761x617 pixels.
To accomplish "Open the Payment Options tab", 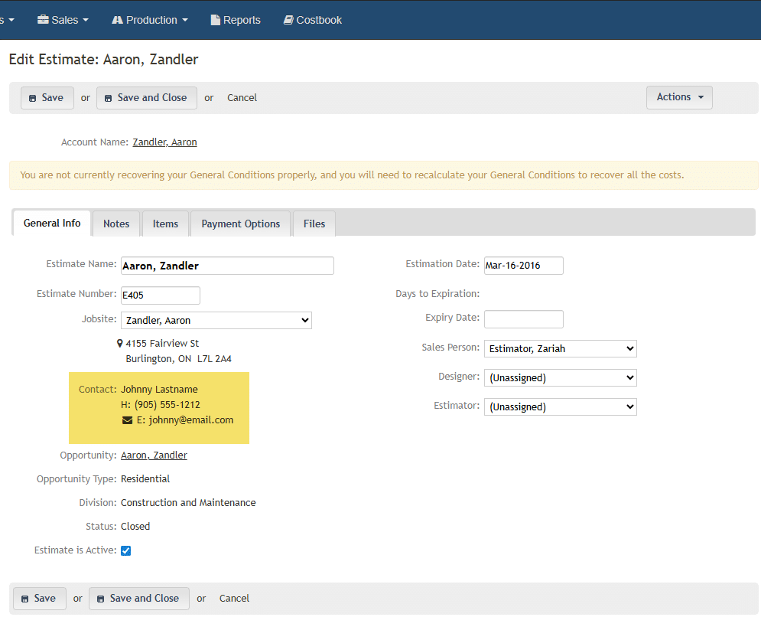I will (240, 224).
